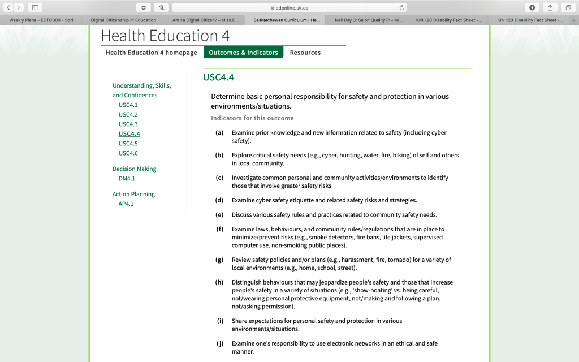Show all tabs overview icon
Screen dimensions: 579x362
tap(568, 7)
